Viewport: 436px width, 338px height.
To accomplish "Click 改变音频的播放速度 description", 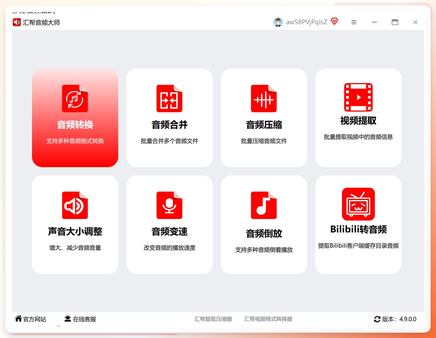I will pos(169,248).
